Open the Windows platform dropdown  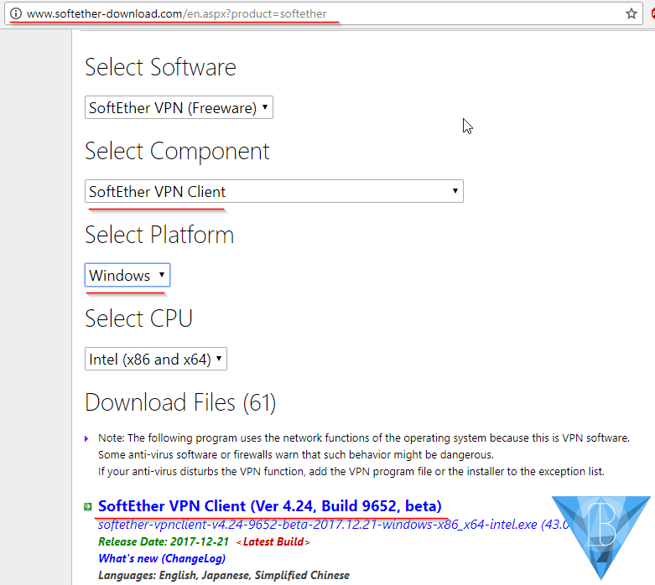coord(127,275)
